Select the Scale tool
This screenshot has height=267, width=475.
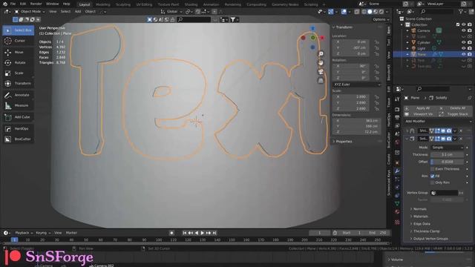[x=19, y=73]
